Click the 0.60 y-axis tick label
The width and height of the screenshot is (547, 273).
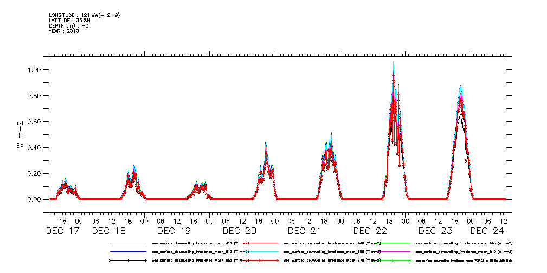pyautogui.click(x=35, y=122)
